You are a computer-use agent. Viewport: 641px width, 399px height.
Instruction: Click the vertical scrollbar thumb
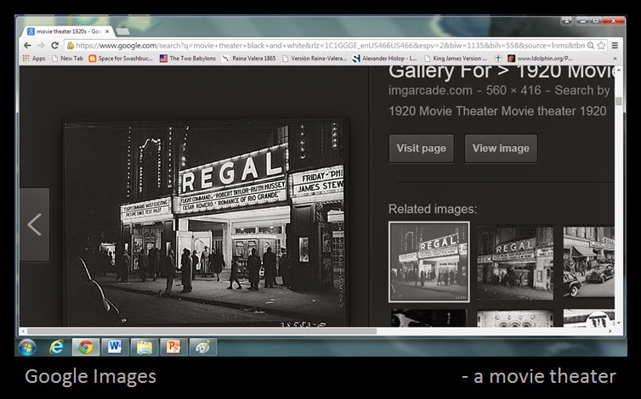(x=619, y=101)
